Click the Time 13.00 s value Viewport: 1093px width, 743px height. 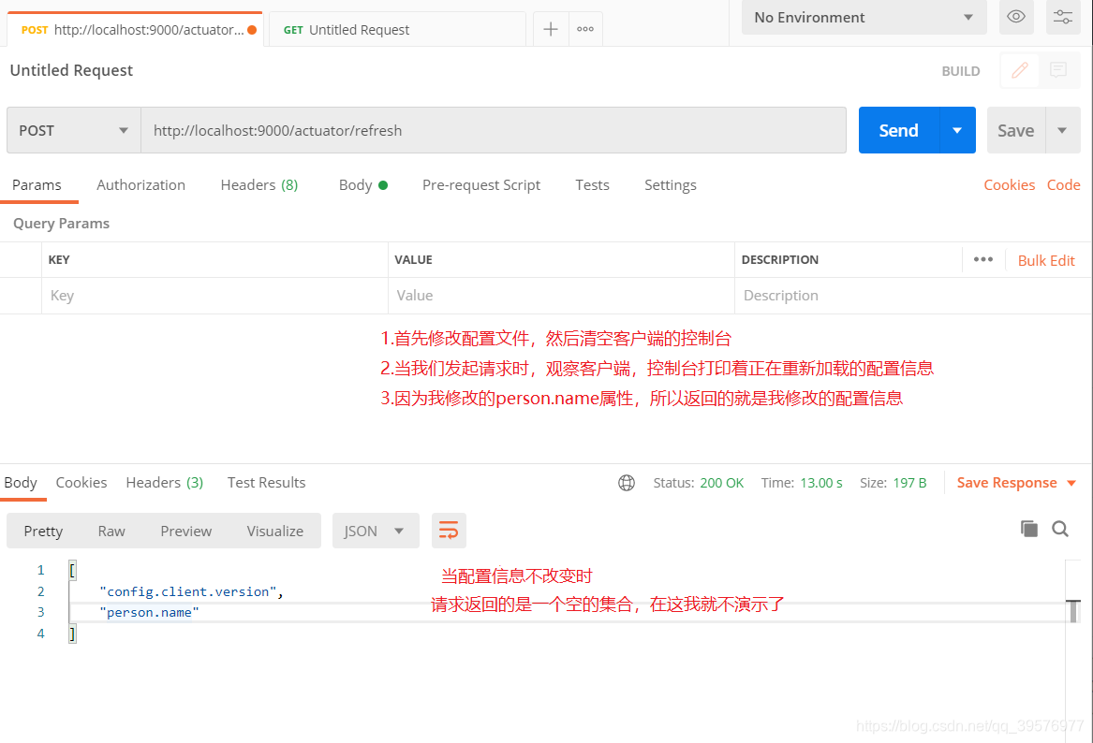(821, 483)
